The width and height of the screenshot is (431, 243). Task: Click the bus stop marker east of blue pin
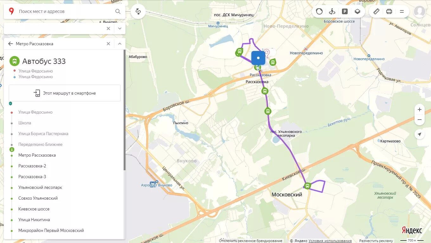pyautogui.click(x=273, y=62)
